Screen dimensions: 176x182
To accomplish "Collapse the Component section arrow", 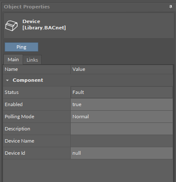I will click(x=7, y=80).
